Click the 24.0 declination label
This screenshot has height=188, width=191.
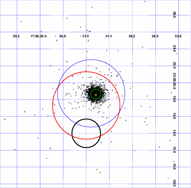click(x=174, y=48)
